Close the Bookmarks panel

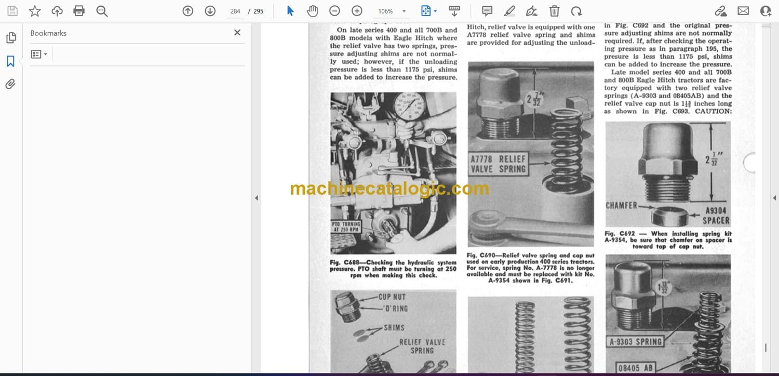coord(237,33)
